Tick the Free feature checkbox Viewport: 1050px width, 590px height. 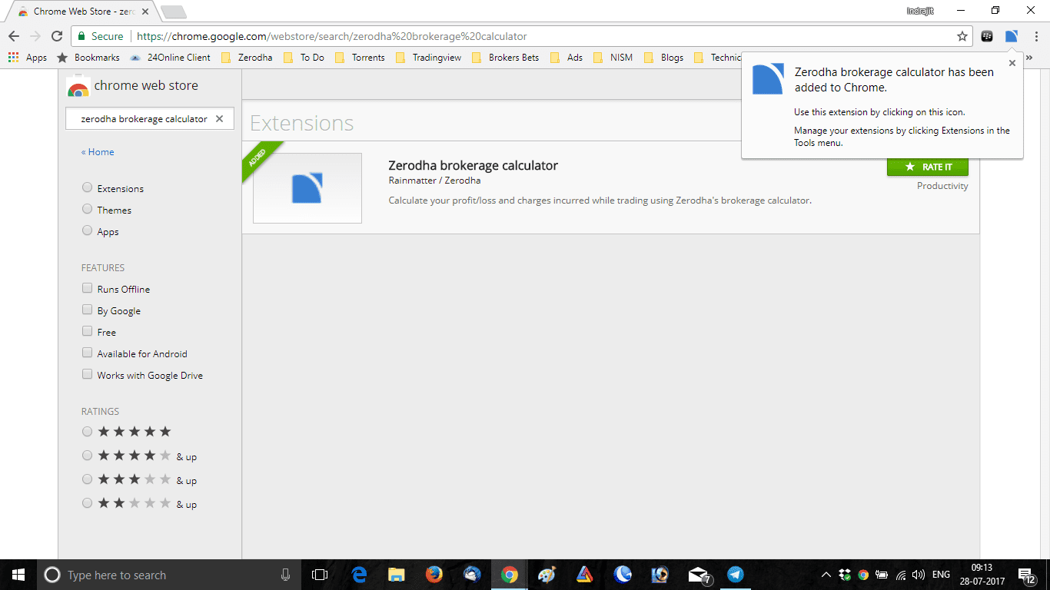[87, 332]
